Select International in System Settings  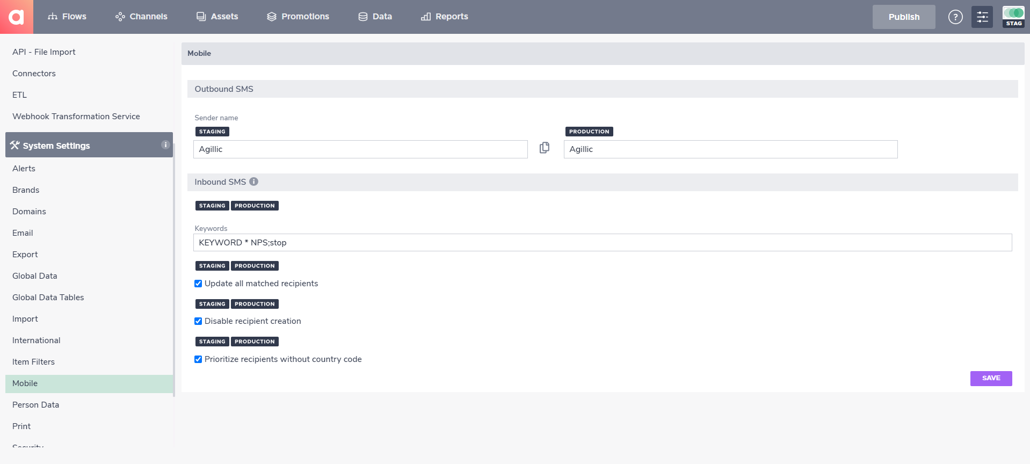37,340
